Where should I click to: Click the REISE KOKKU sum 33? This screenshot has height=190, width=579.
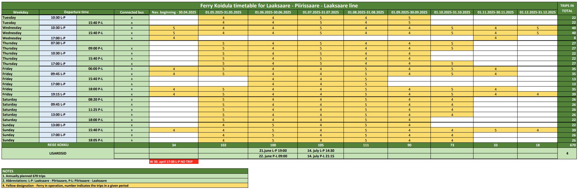point(496,145)
